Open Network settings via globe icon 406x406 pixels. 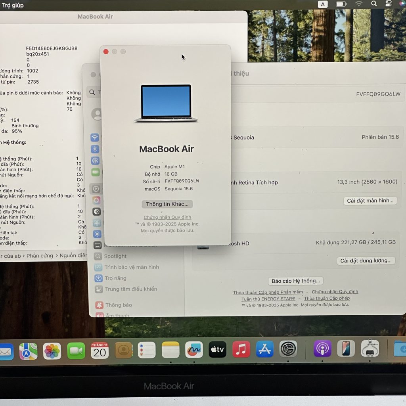94,161
